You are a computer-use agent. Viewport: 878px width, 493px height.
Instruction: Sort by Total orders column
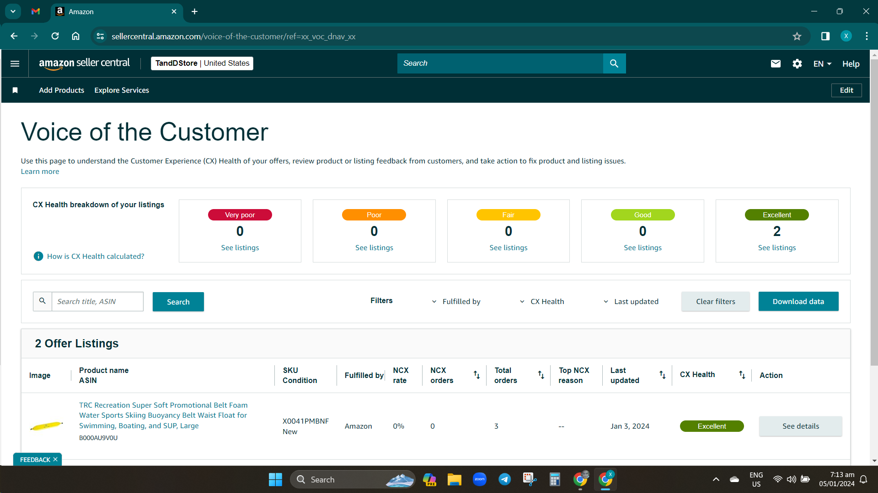click(x=541, y=375)
